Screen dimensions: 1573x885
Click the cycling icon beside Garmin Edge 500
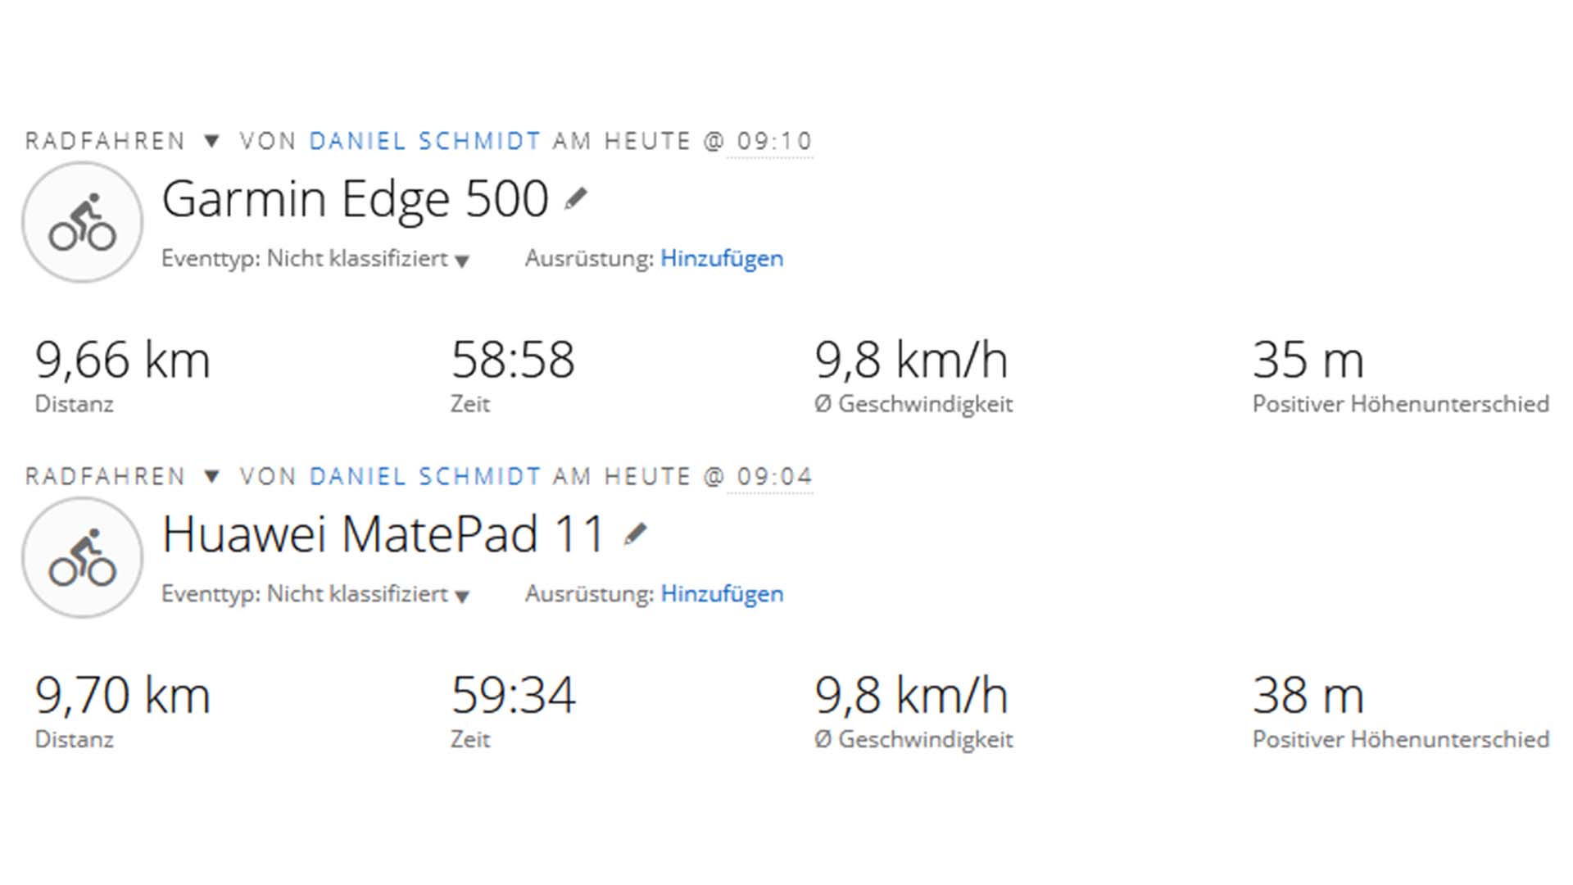click(82, 222)
